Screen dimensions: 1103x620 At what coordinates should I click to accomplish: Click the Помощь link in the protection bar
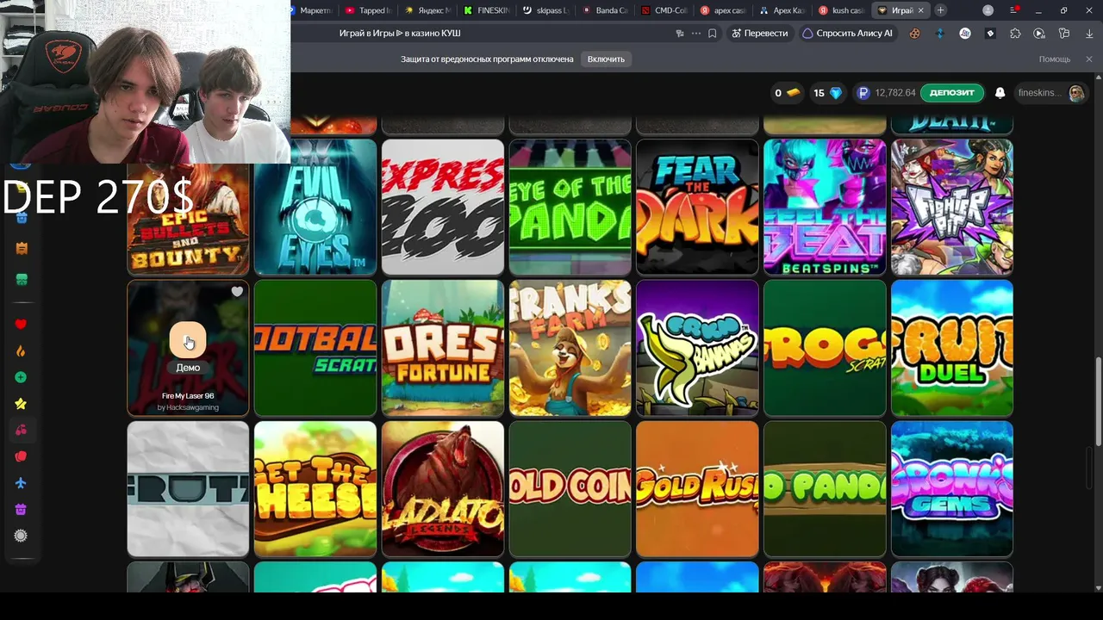click(1055, 59)
